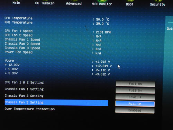Switch to the OC Tweaker tab

pyautogui.click(x=45, y=3)
